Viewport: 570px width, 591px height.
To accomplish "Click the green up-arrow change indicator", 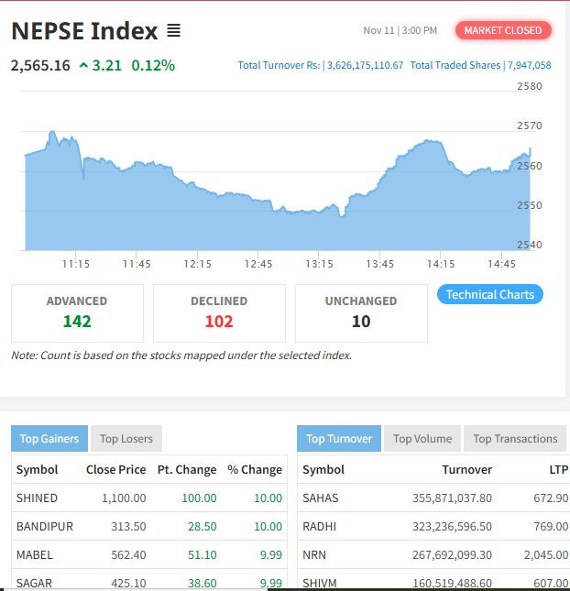I will (x=83, y=66).
